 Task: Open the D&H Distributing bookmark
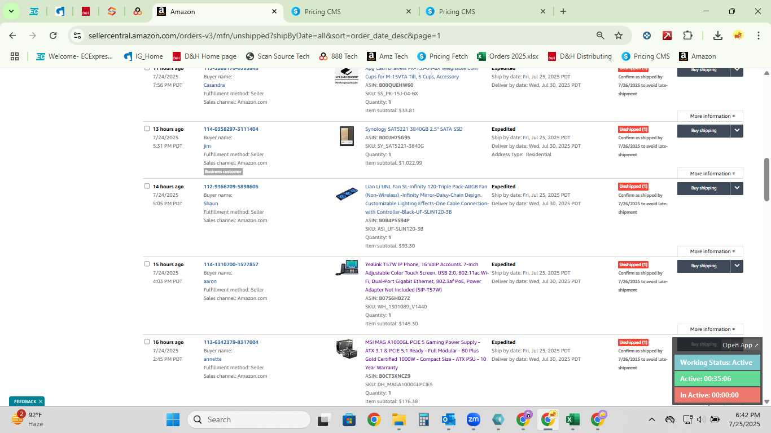tap(580, 56)
